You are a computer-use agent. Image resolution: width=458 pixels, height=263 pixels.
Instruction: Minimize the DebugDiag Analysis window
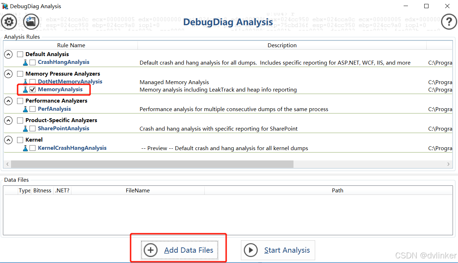point(405,6)
